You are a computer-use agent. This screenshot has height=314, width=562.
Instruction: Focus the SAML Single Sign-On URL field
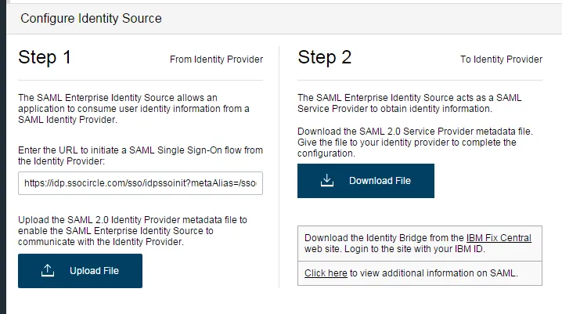tap(140, 183)
